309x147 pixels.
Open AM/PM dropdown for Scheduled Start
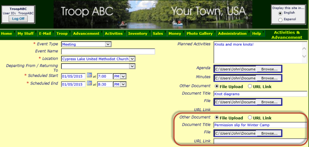[x=119, y=76]
